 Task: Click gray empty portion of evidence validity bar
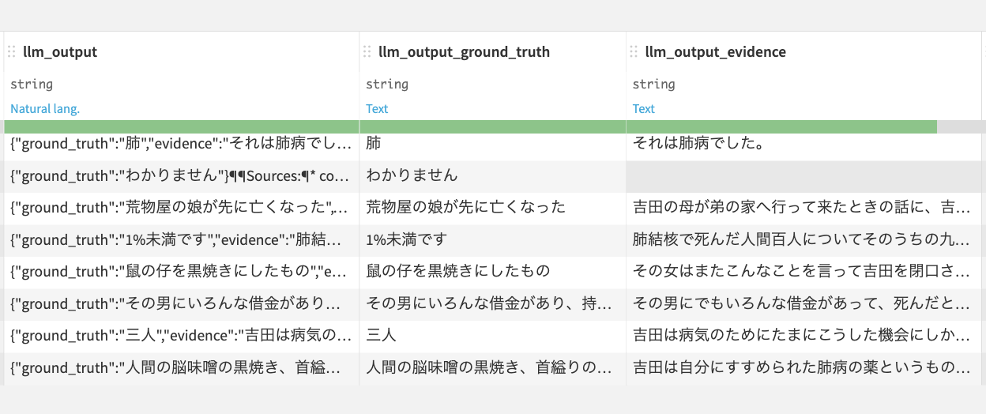[960, 126]
